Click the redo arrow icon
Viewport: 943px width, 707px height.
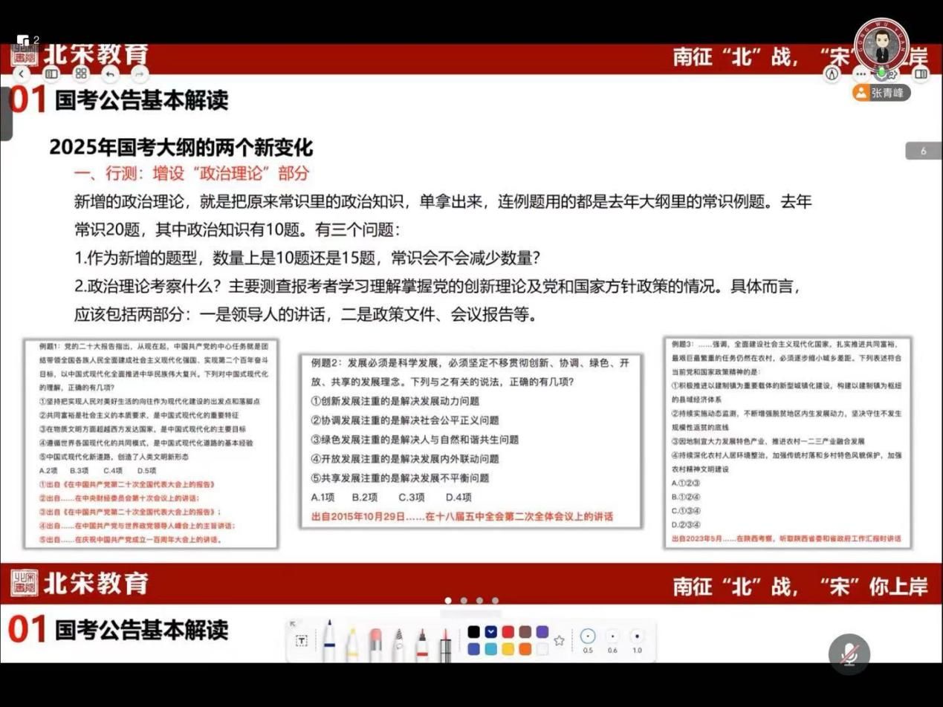point(139,74)
